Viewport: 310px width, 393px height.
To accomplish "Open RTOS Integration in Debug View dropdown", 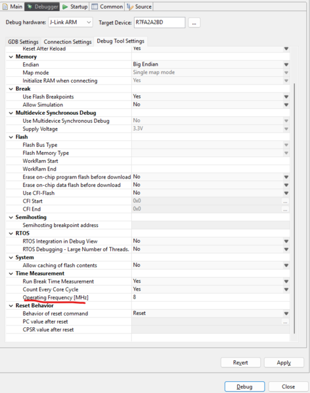I will click(x=286, y=241).
